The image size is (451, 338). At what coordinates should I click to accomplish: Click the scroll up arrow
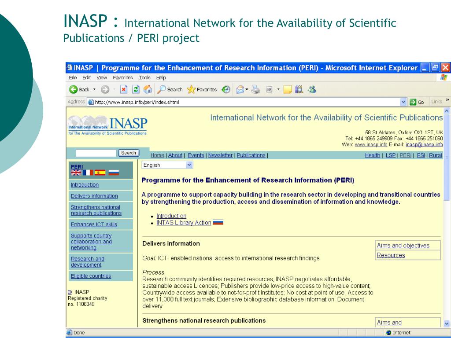tap(447, 110)
